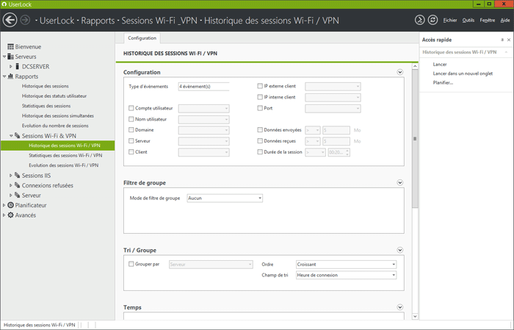Tick the Serveur filter checkbox
Viewport: 514px width, 330px height.
(131, 140)
